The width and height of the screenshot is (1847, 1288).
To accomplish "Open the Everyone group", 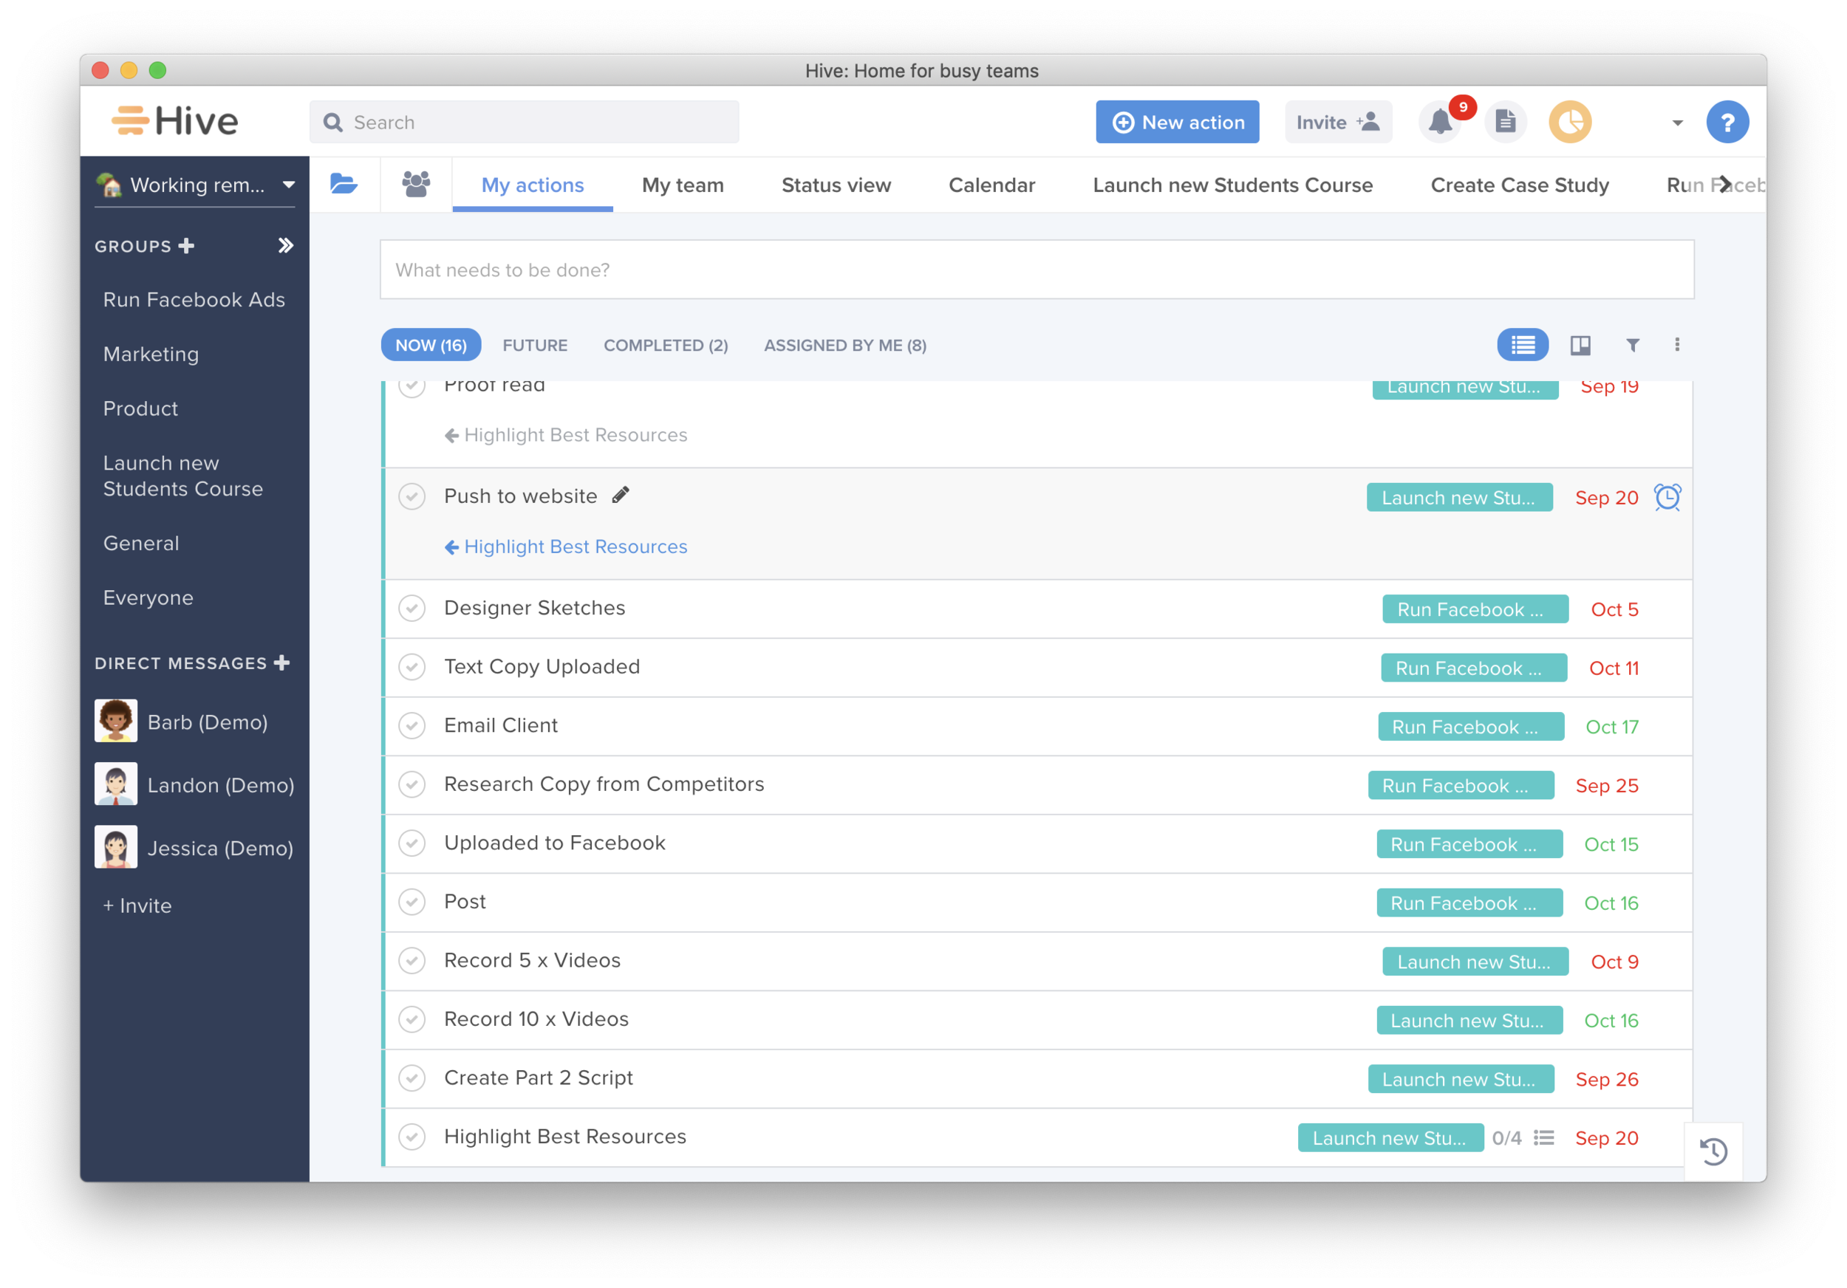I will pos(148,597).
